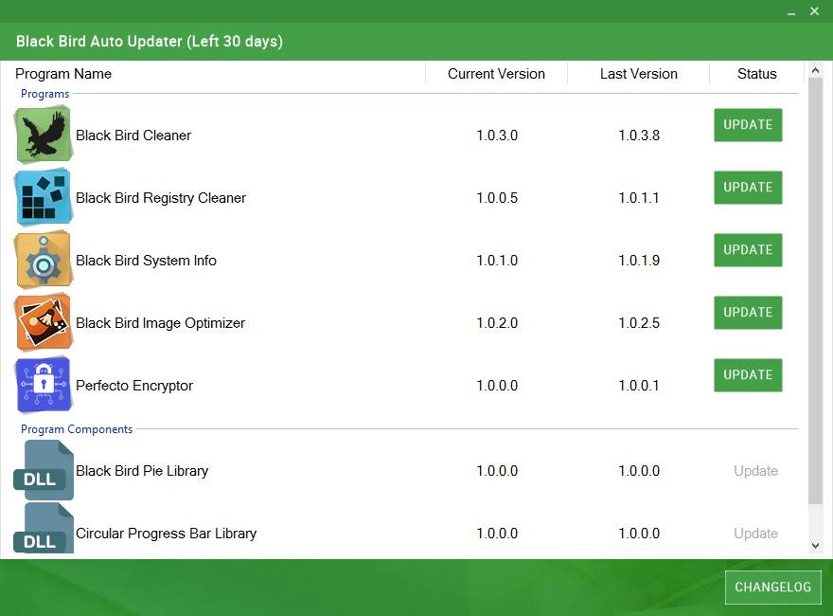833x616 pixels.
Task: Click current version 1.0.1.0
Action: click(497, 260)
